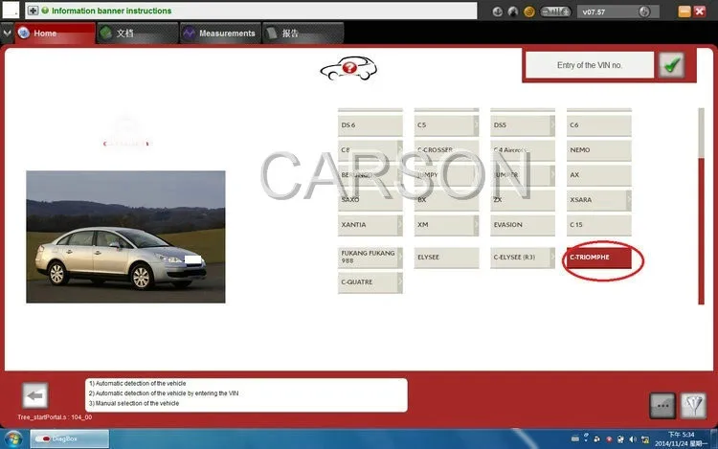Viewport: 718px width, 449px height.
Task: Expand the arrow on the C-QUATRE button
Action: 400,282
